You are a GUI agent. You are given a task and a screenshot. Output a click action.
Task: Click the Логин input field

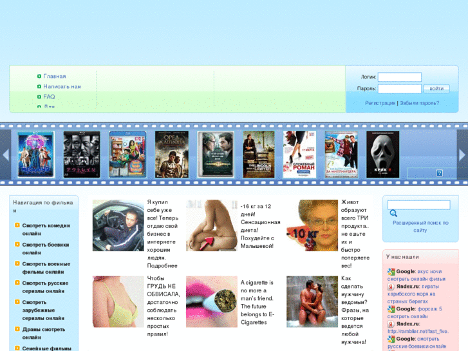pos(400,77)
